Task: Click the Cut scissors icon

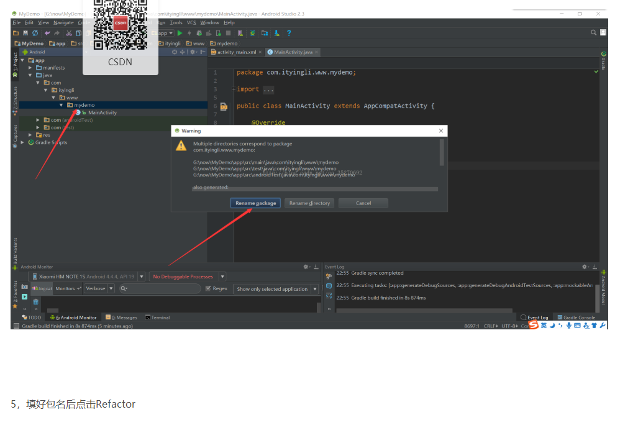Action: [x=69, y=33]
